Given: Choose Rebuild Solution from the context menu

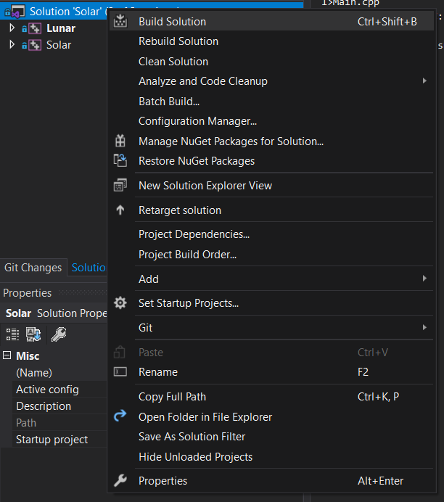Looking at the screenshot, I should [178, 41].
